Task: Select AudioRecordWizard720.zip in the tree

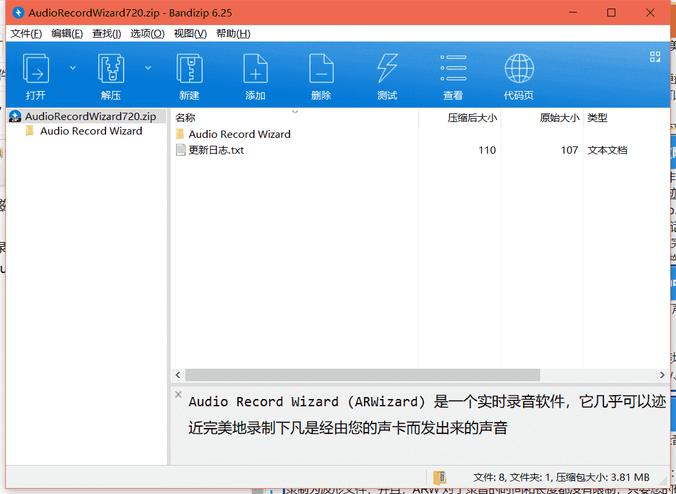Action: [87, 116]
